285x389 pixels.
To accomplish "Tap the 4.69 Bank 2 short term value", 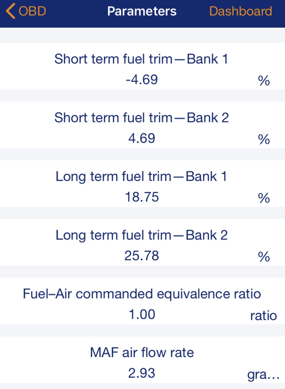I will point(142,139).
